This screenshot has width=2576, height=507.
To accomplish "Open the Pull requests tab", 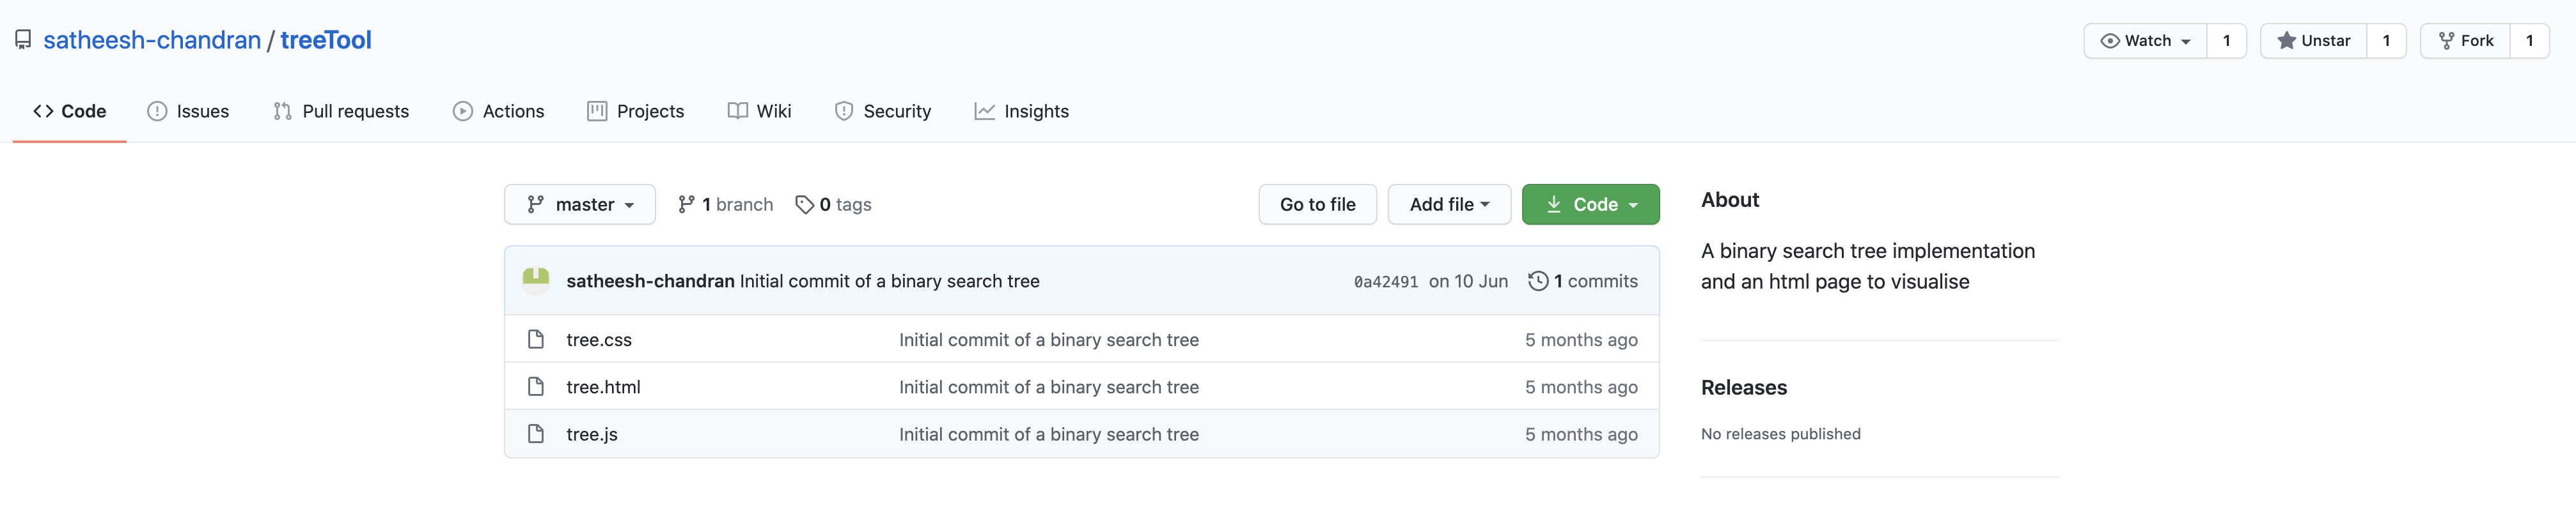I will coord(341,110).
